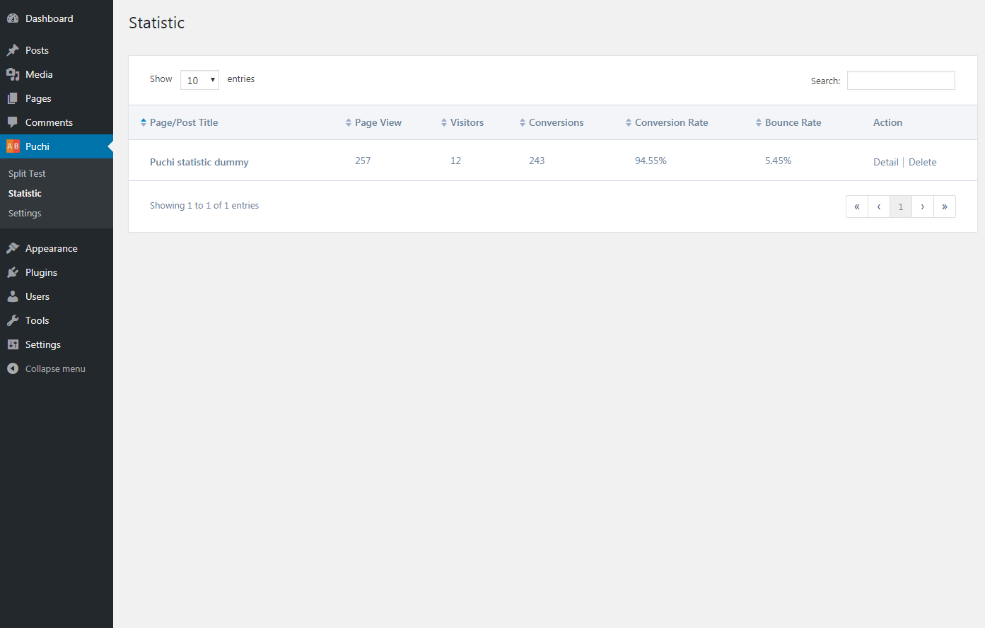The image size is (985, 628).
Task: Open Puchi Settings submenu item
Action: (25, 213)
